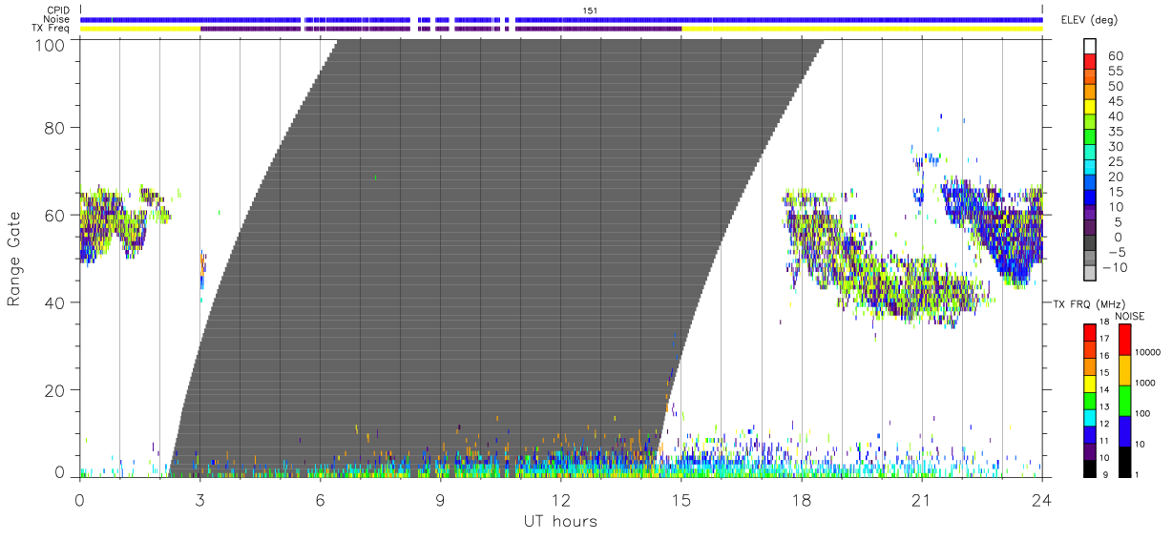Select the orange TX FRQ swatch between 15 and 16
This screenshot has width=1172, height=541.
tap(1090, 366)
